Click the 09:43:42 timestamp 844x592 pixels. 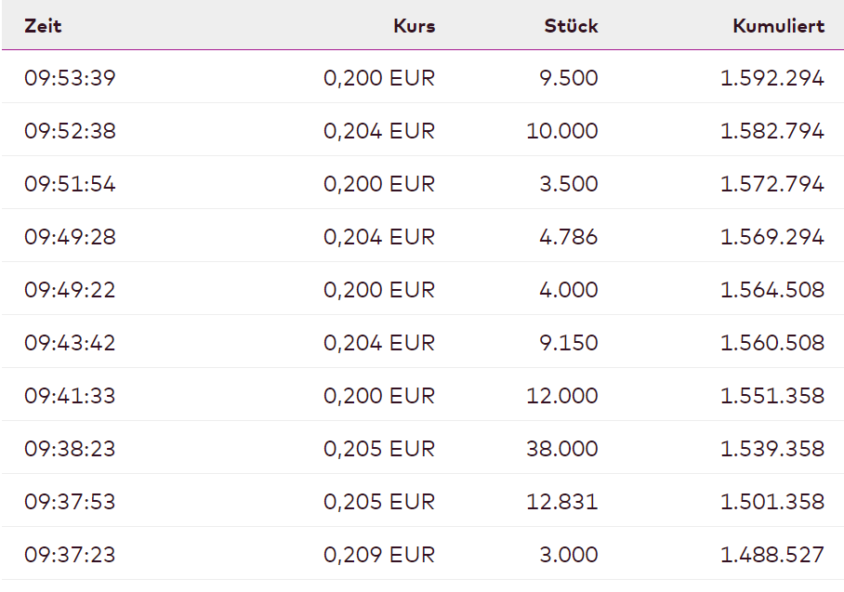pos(70,343)
